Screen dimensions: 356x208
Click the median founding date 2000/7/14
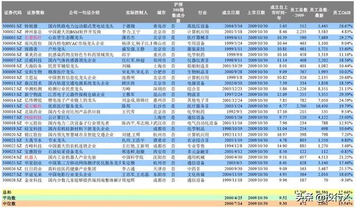click(x=234, y=204)
